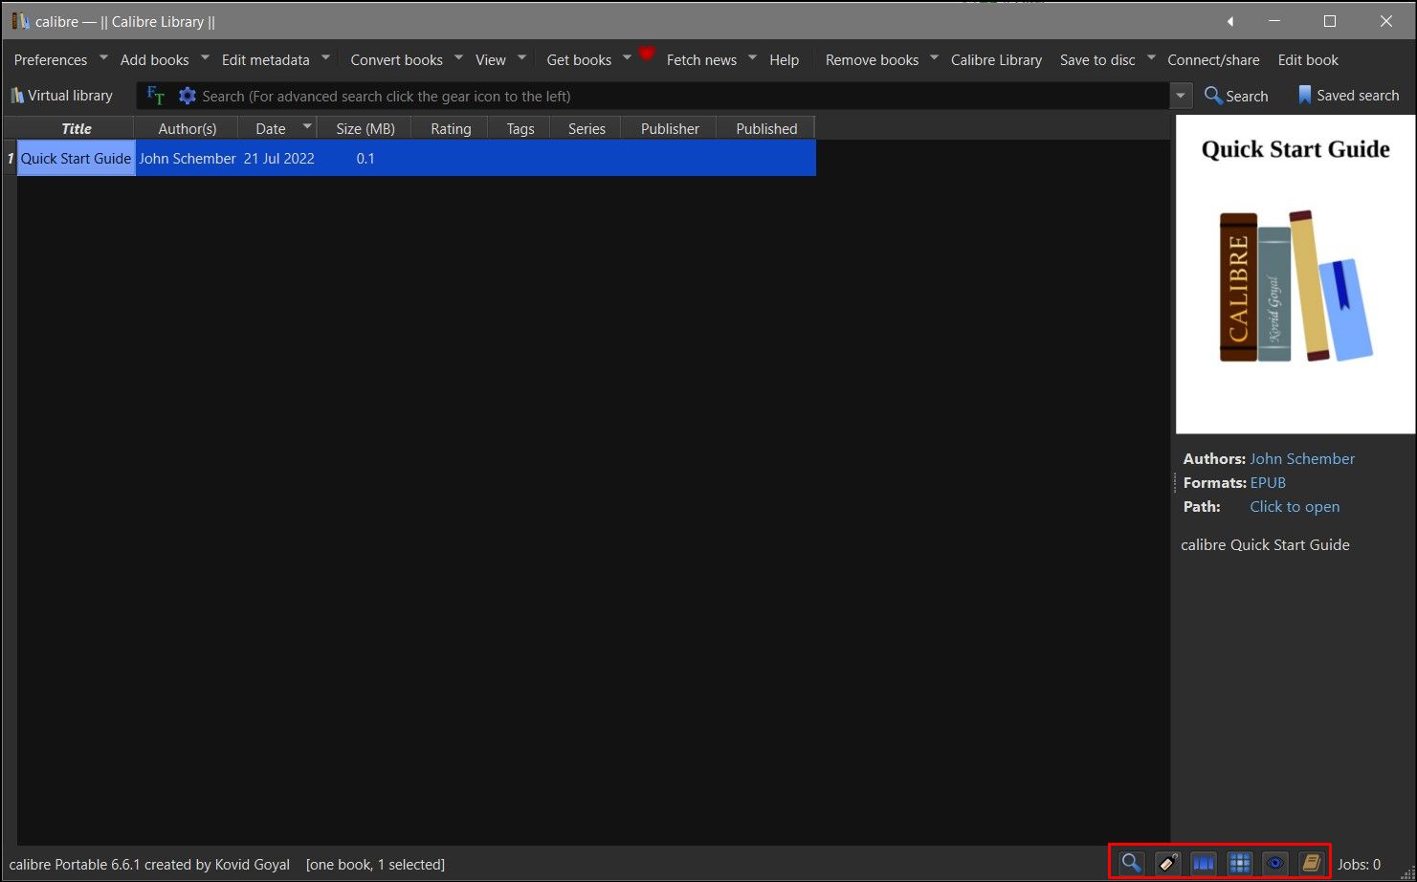Open the Saved search menu
This screenshot has width=1417, height=882.
pos(1348,96)
